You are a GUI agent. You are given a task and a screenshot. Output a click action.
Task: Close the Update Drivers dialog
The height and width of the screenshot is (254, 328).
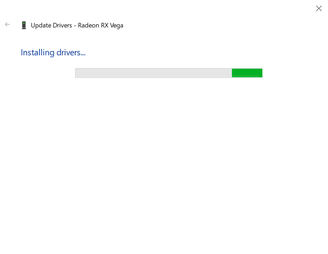(319, 8)
